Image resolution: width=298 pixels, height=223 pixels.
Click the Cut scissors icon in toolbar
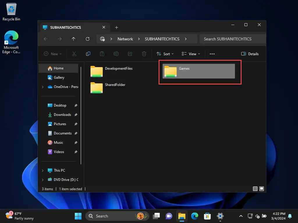pyautogui.click(x=74, y=54)
